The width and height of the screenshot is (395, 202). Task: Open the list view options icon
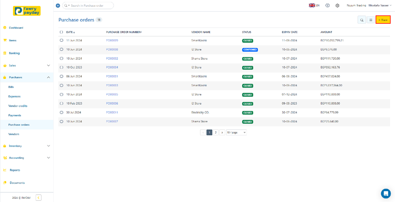click(x=370, y=20)
